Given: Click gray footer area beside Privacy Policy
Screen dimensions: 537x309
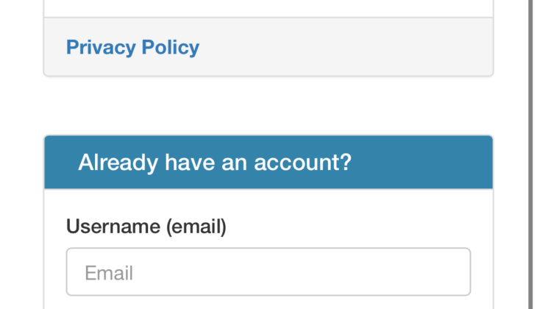Looking at the screenshot, I should 346,47.
